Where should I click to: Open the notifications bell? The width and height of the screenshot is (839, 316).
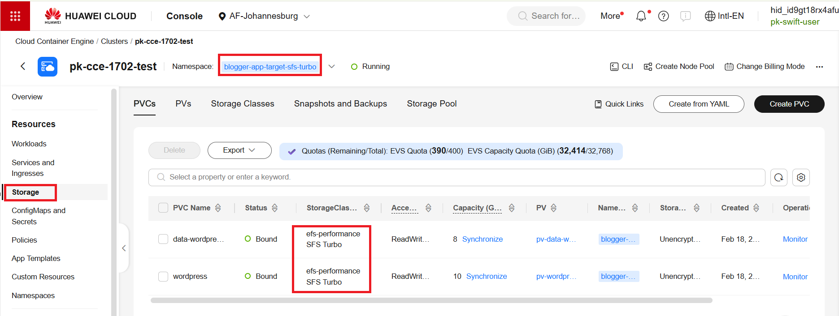[x=641, y=16]
